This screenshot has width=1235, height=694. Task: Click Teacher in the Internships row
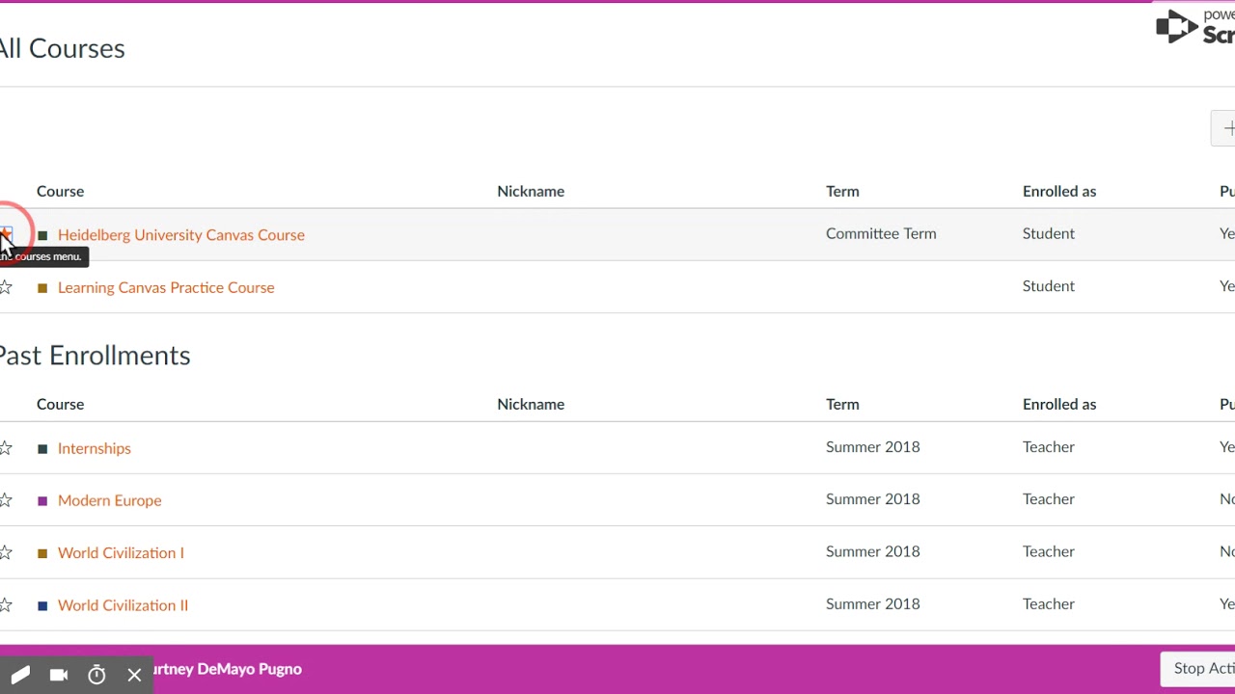(1049, 446)
